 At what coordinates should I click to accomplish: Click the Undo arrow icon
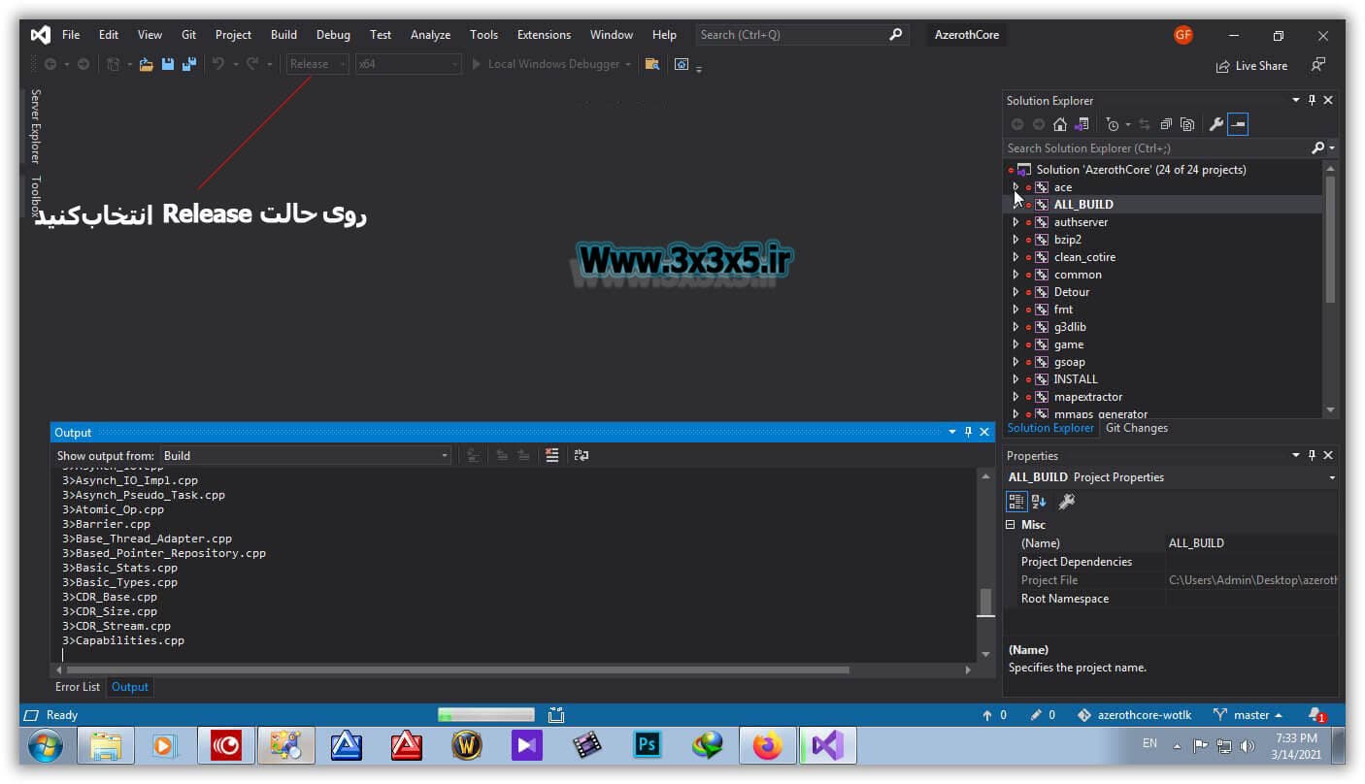[218, 64]
